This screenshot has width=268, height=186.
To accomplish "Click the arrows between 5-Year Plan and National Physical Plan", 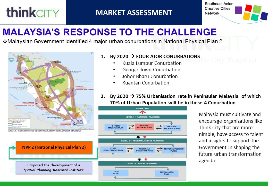I will tap(131, 127).
